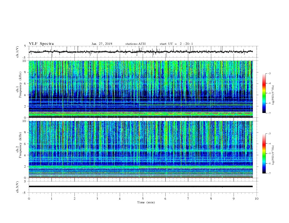
Task: Click time axis tick label "5"
Action: pyautogui.click(x=143, y=199)
